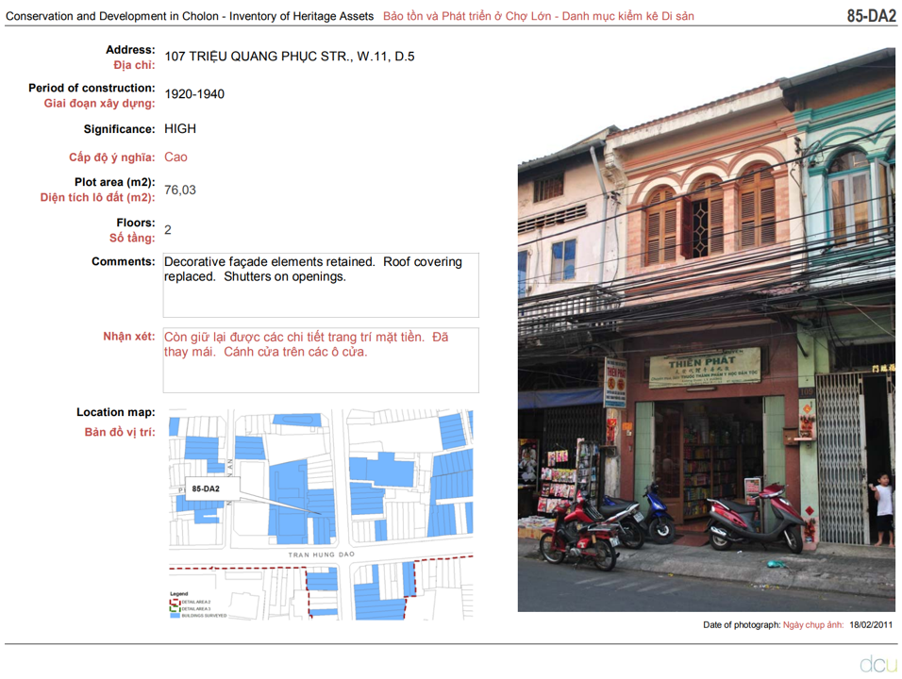
Task: Click the Nhận xét Vietnamese comments box
Action: pos(320,359)
